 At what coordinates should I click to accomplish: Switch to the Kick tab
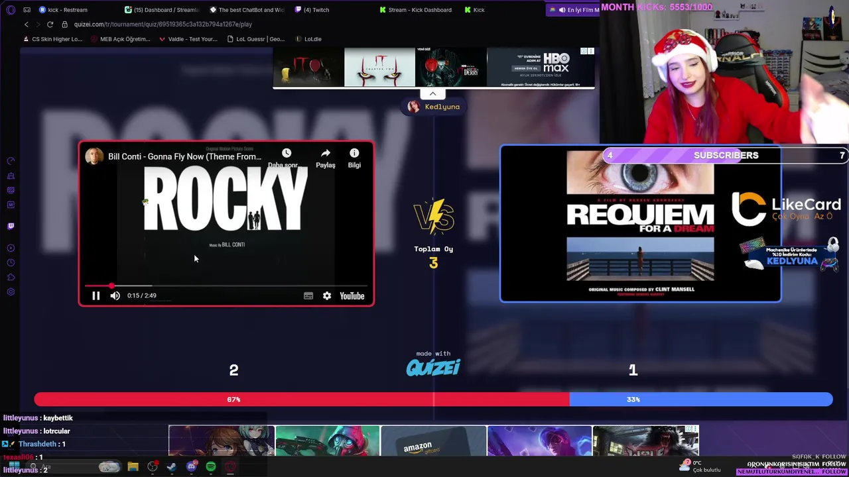(474, 10)
